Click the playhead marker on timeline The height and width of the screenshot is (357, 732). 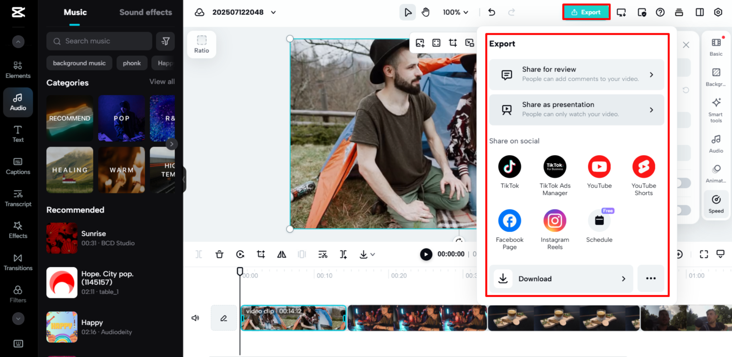(240, 271)
